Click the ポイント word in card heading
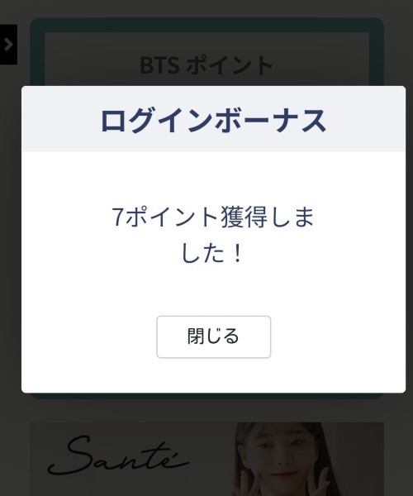413x496 pixels. point(230,65)
